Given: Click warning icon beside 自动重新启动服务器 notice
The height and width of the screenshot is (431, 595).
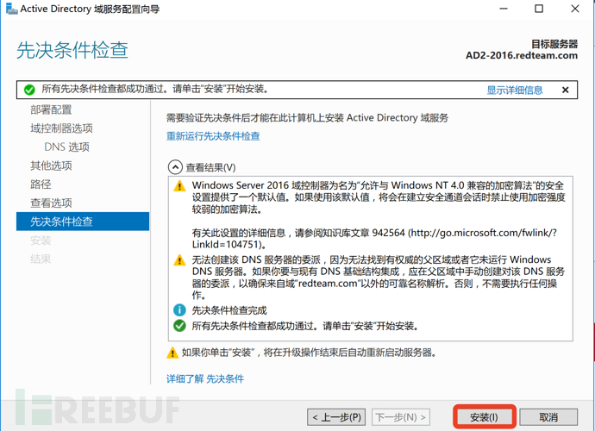Looking at the screenshot, I should coord(172,353).
